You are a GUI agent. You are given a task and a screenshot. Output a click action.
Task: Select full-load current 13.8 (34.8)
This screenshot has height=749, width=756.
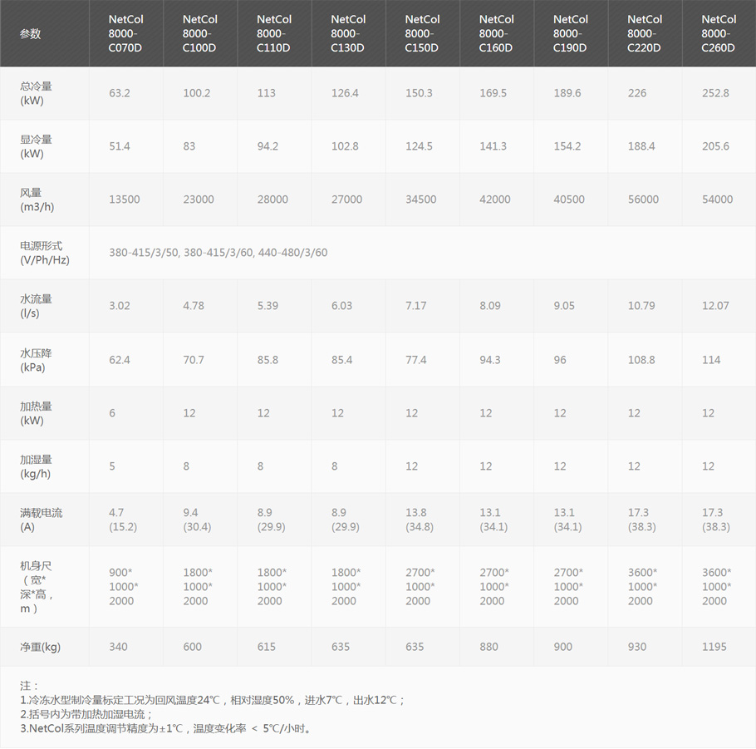pyautogui.click(x=420, y=520)
